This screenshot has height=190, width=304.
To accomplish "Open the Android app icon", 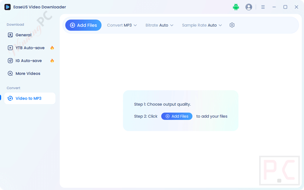I will [236, 7].
